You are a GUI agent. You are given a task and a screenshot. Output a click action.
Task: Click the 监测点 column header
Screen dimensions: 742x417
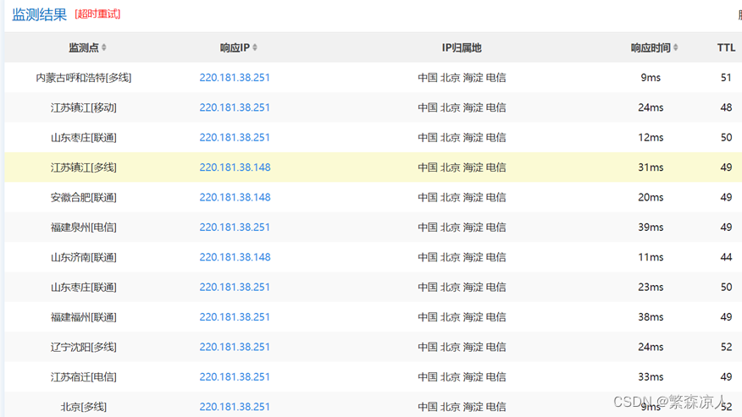(x=84, y=47)
